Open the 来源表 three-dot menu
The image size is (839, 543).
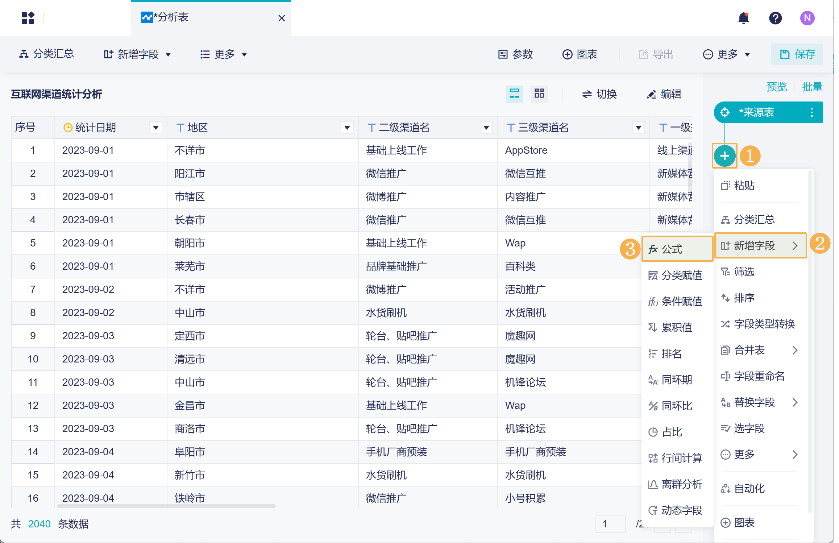[811, 112]
